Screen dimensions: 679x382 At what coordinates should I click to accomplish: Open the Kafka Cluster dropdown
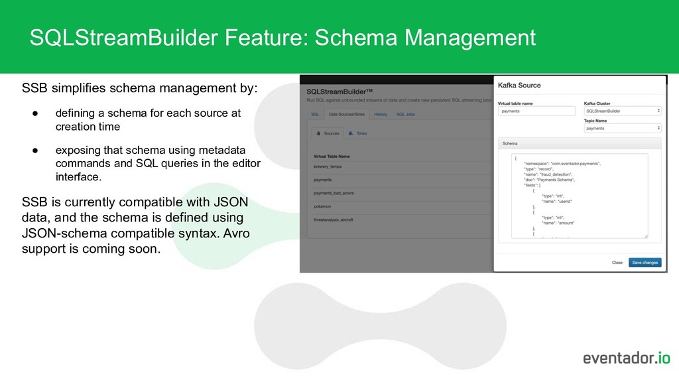click(x=622, y=111)
